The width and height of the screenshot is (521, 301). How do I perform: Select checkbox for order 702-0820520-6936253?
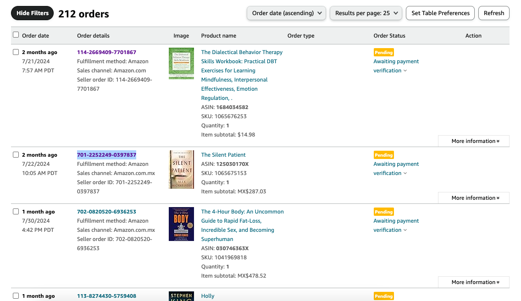(x=16, y=211)
